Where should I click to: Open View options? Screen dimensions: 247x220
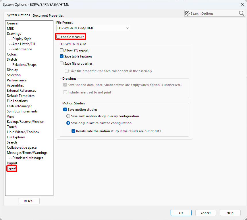click(10, 116)
